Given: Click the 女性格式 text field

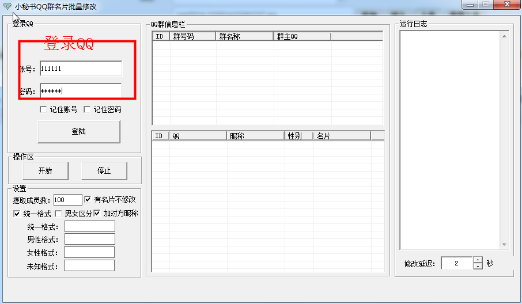Looking at the screenshot, I should click(x=89, y=252).
